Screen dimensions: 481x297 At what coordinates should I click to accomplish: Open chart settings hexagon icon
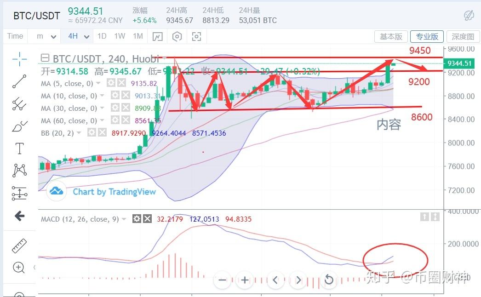[177, 37]
